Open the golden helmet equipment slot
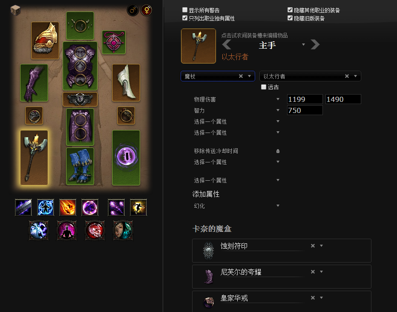The height and width of the screenshot is (312, 397). tap(45, 40)
